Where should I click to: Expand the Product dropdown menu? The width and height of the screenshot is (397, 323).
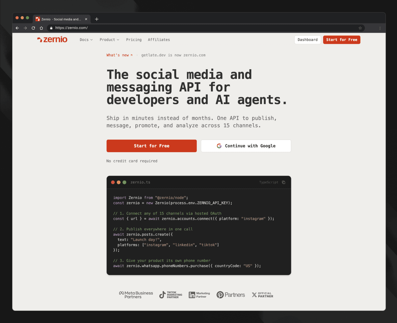pos(109,40)
